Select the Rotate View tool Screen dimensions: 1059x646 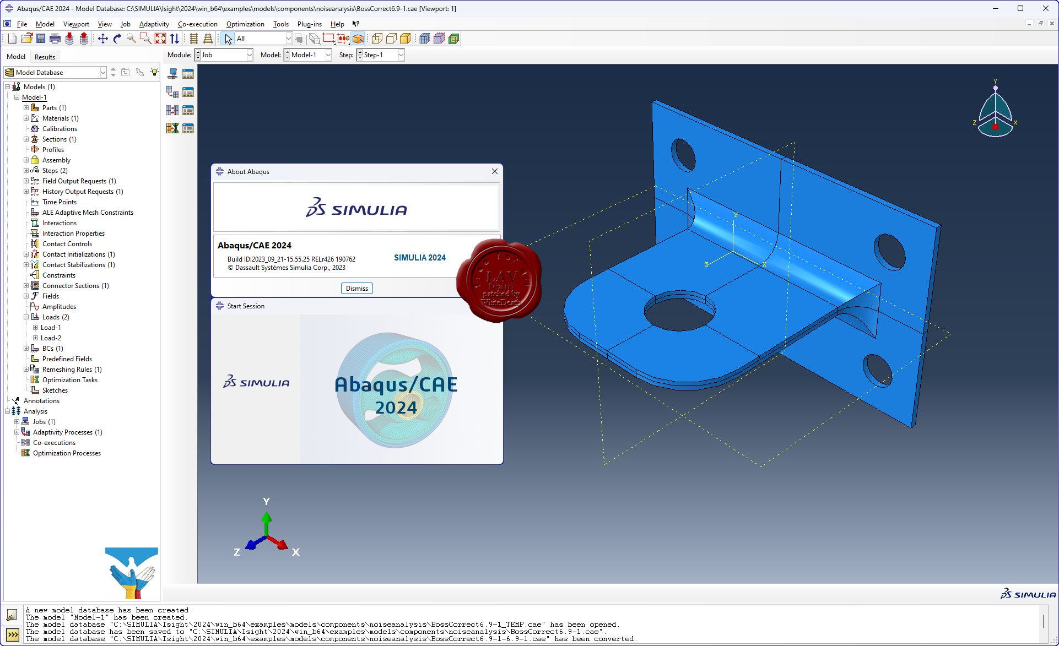[x=117, y=39]
